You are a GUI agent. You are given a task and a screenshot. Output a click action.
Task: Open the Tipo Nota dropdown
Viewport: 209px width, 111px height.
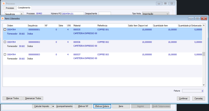[x=167, y=14]
